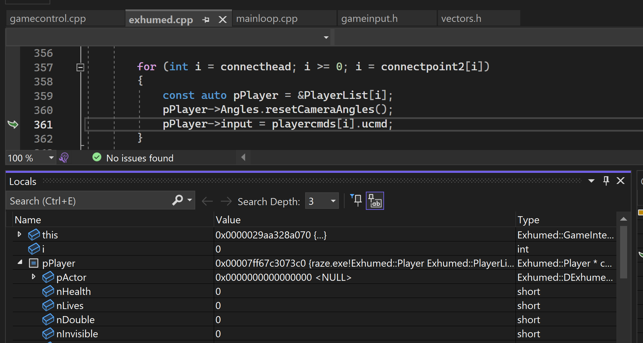Open the code cleanup brush icon

pos(64,157)
